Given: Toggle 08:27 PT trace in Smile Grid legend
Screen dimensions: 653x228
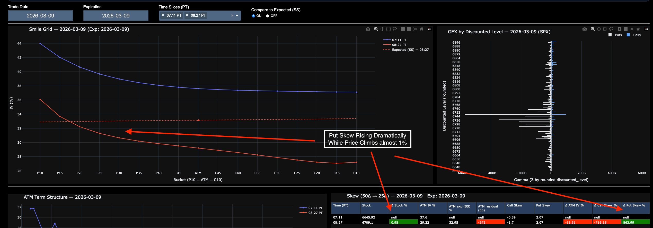Looking at the screenshot, I should [395, 45].
